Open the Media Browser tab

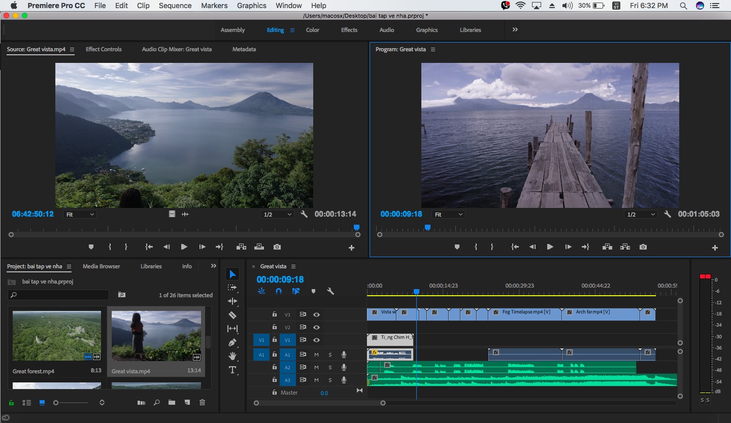(x=102, y=266)
